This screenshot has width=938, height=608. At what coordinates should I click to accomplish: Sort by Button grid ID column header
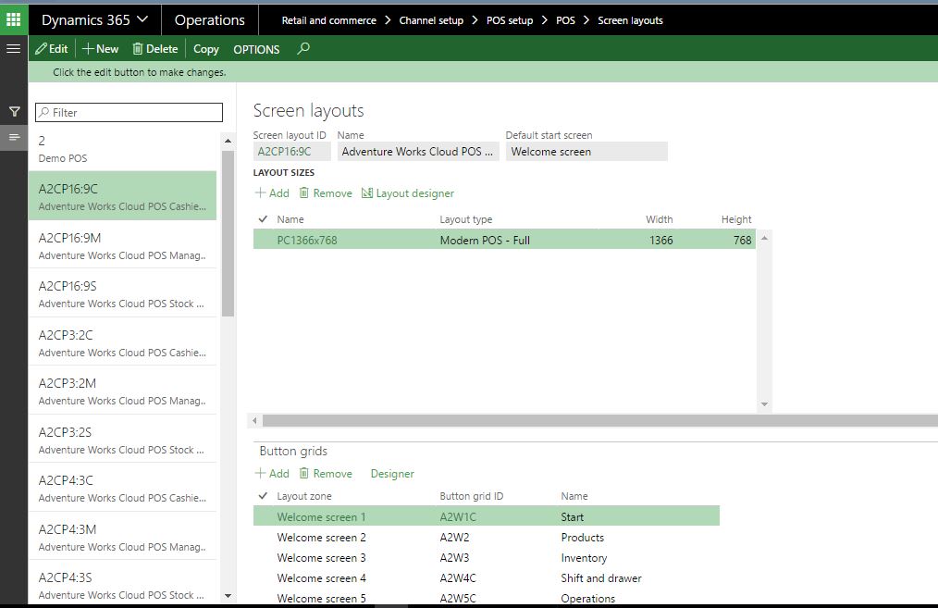[x=472, y=496]
